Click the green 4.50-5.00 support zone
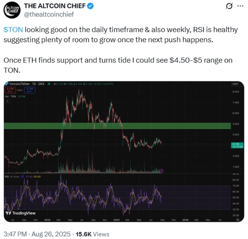 point(117,126)
